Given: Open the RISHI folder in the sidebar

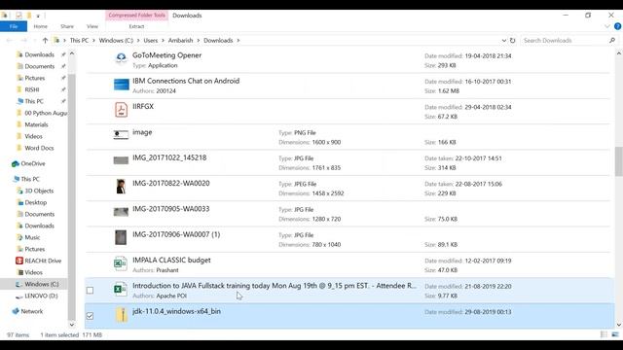Looking at the screenshot, I should [x=32, y=89].
